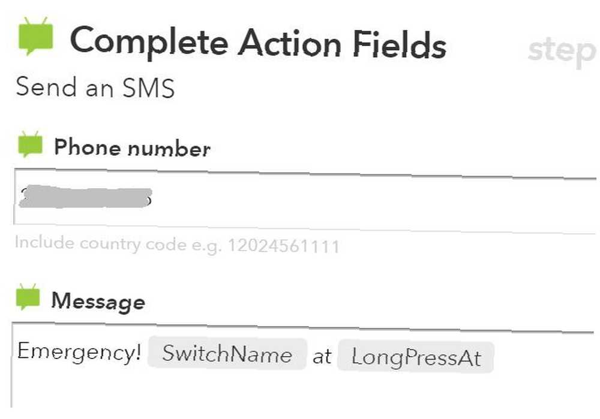Viewport: 600px width, 419px height.
Task: Click the faded step indicator text
Action: [x=562, y=52]
